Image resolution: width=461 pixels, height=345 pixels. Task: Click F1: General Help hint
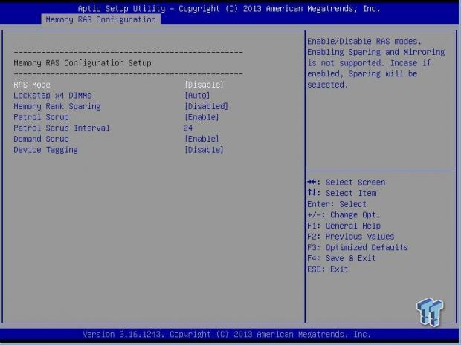[344, 226]
